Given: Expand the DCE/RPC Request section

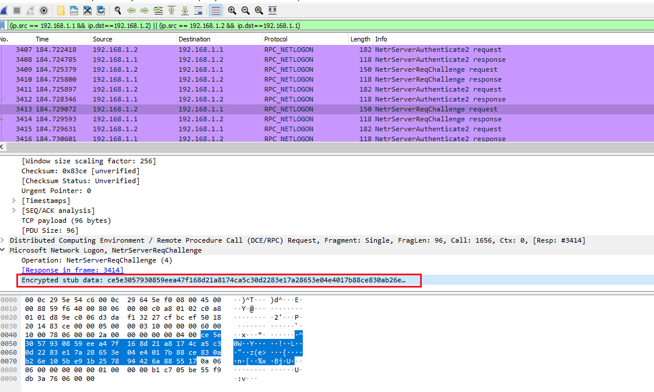Looking at the screenshot, I should 4,240.
